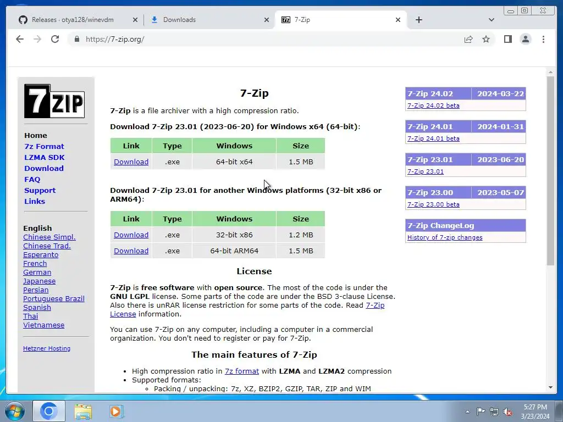This screenshot has width=563, height=422.
Task: Download the 64-bit ARM64 .exe installer
Action: coord(131,251)
